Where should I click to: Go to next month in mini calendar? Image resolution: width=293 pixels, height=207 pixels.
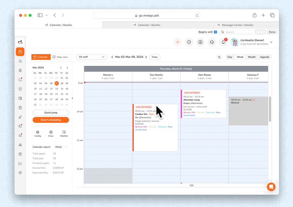pyautogui.click(x=67, y=68)
